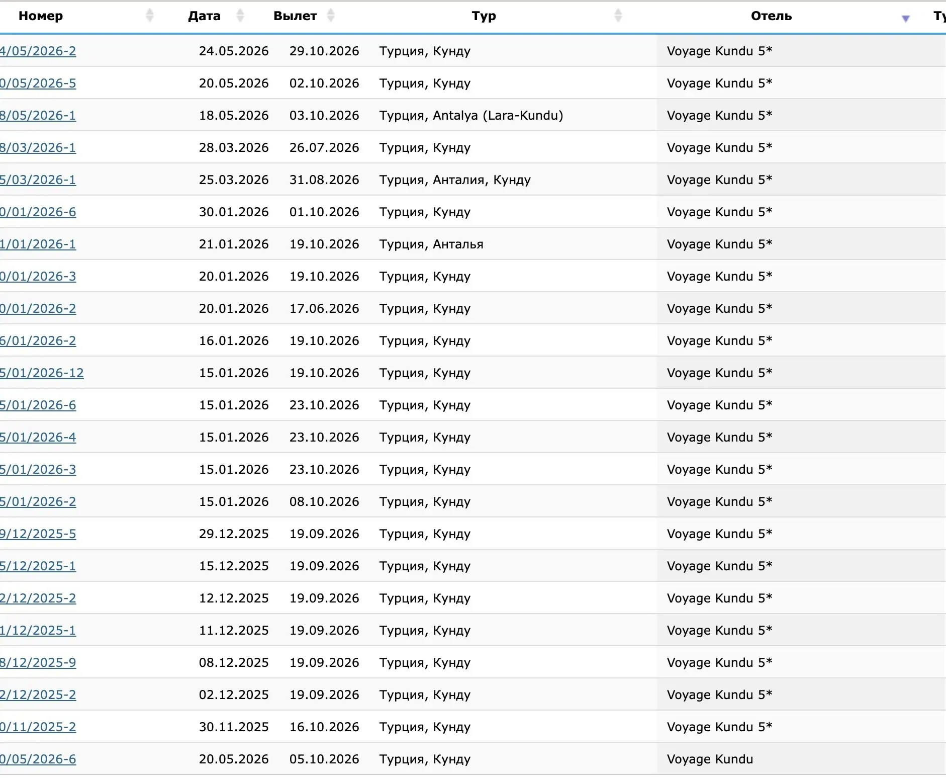Select the date cell 30.01.2026
This screenshot has width=946, height=778.
[234, 212]
